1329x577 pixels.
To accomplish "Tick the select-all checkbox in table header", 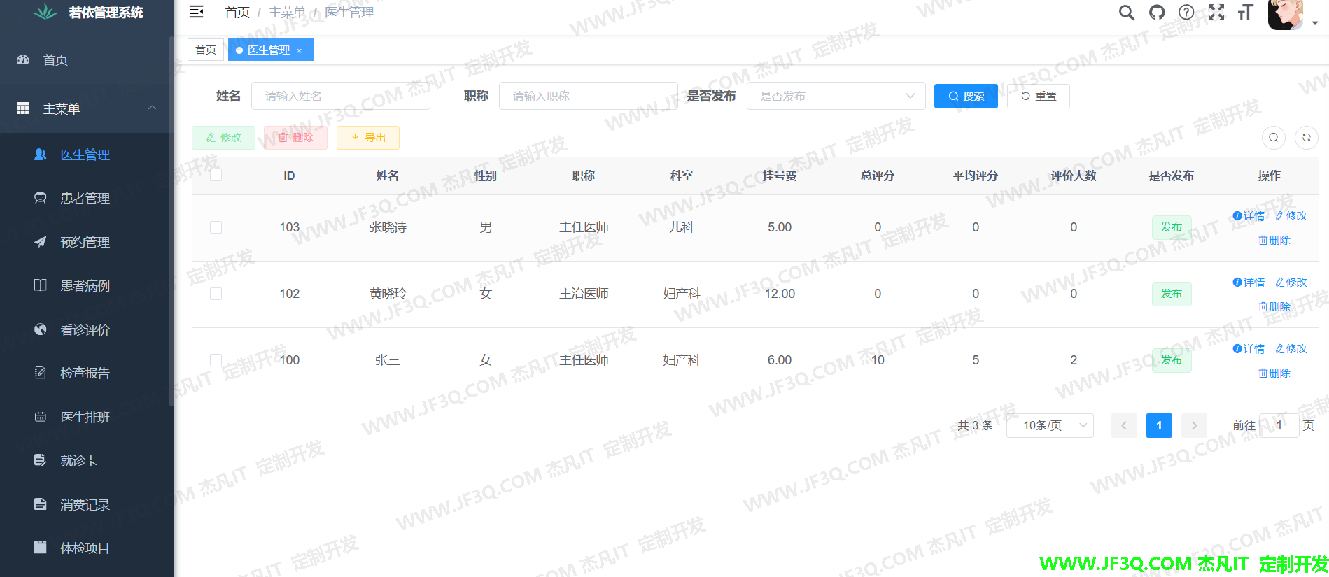I will click(216, 175).
